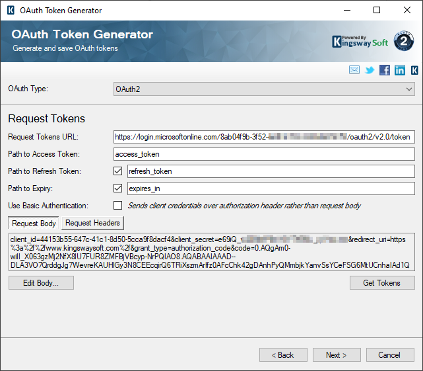
Task: Open the LinkedIn icon link
Action: coord(400,71)
